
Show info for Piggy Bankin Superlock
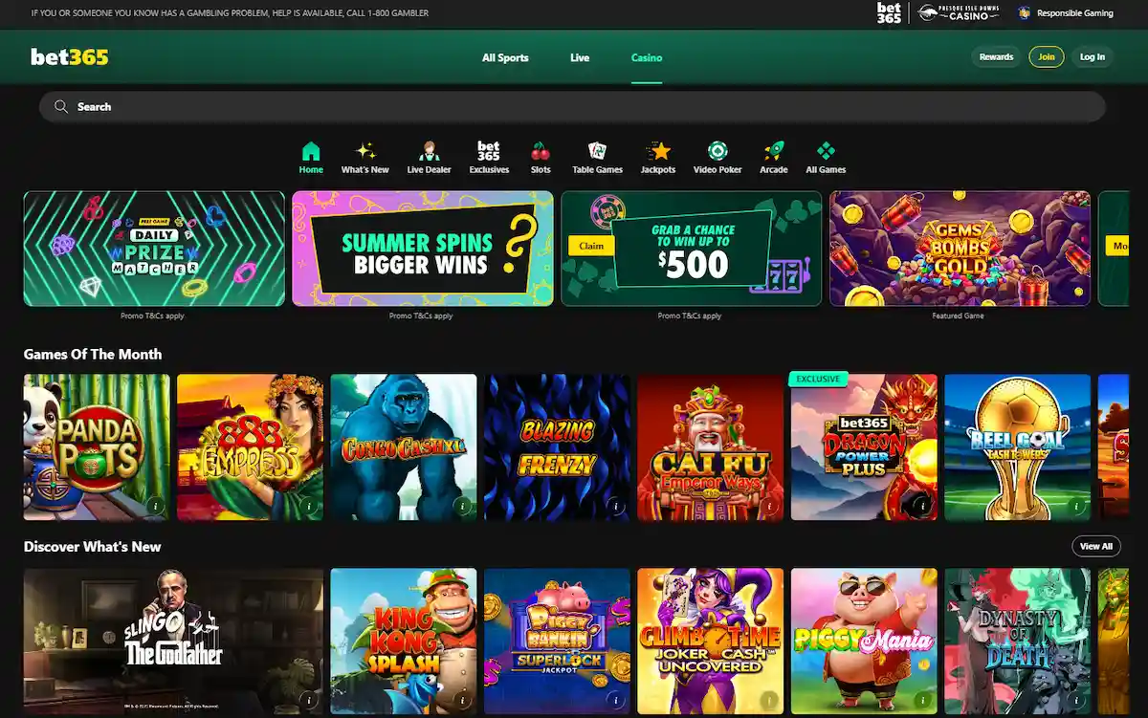pos(615,701)
